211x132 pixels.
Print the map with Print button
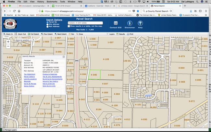coord(131,34)
